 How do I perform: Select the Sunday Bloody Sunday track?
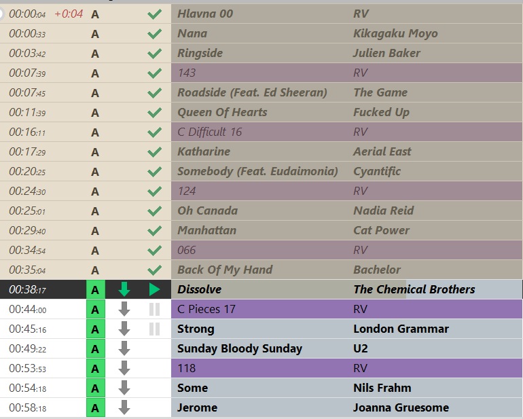click(346, 348)
